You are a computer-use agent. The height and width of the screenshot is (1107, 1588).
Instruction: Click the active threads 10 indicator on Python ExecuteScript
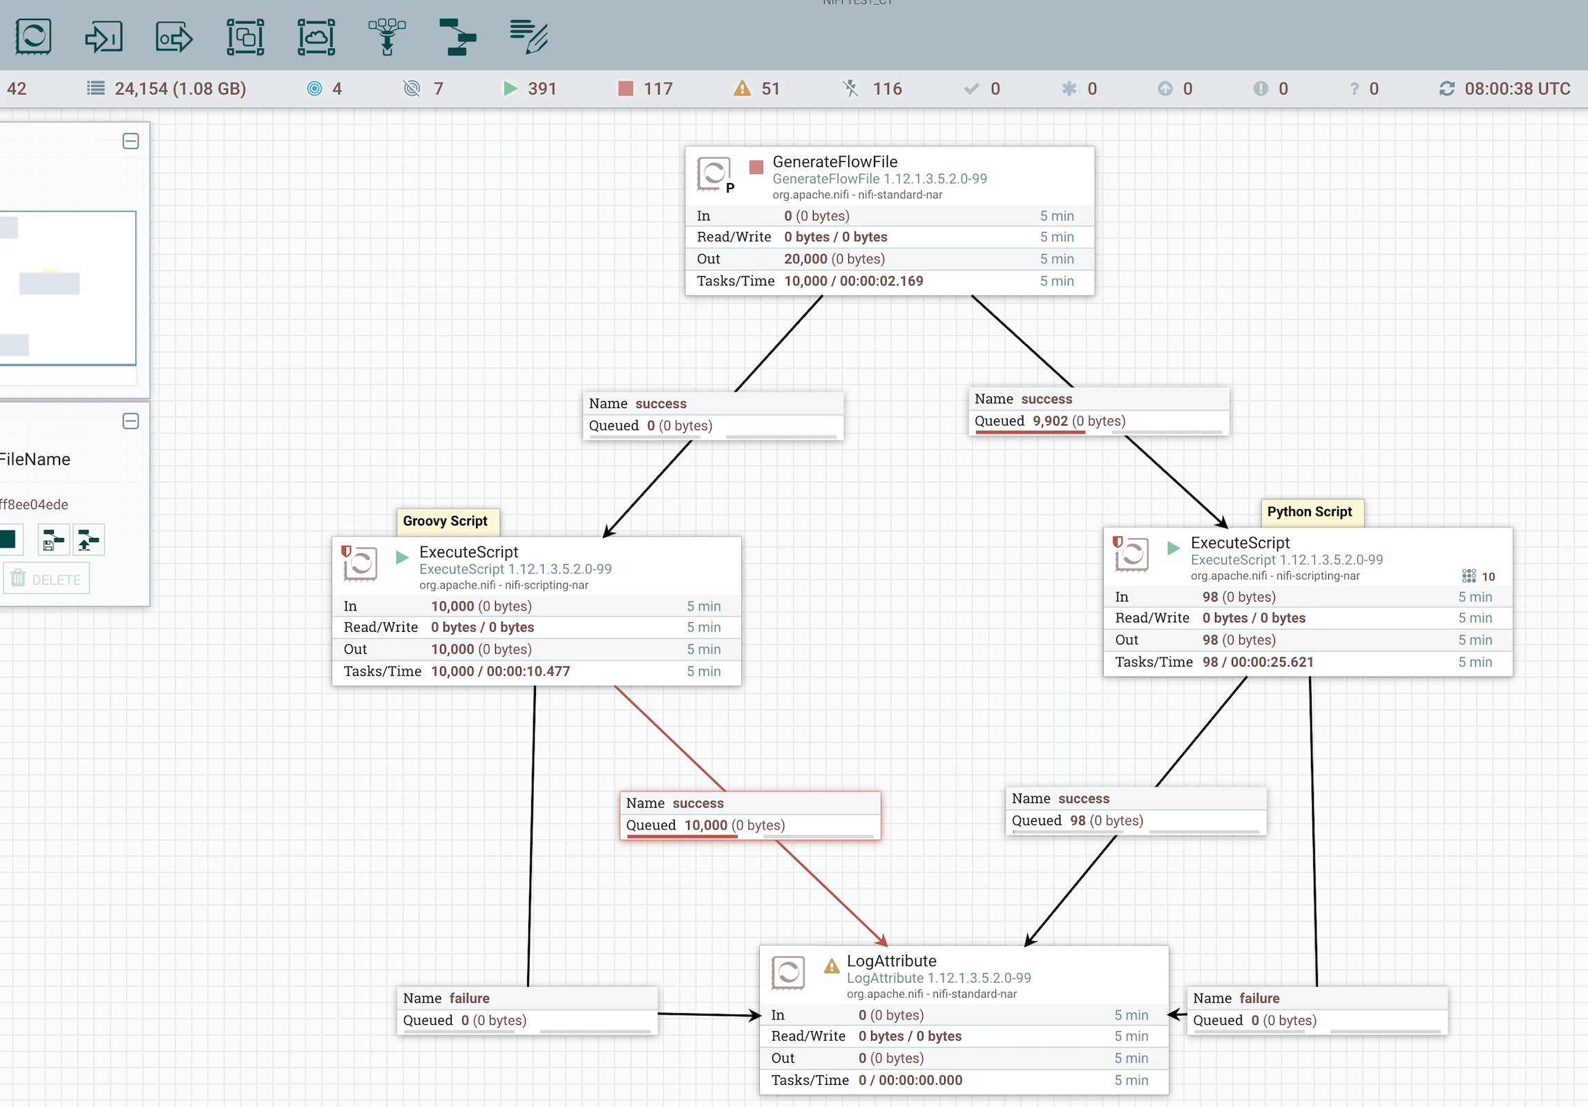pos(1478,577)
